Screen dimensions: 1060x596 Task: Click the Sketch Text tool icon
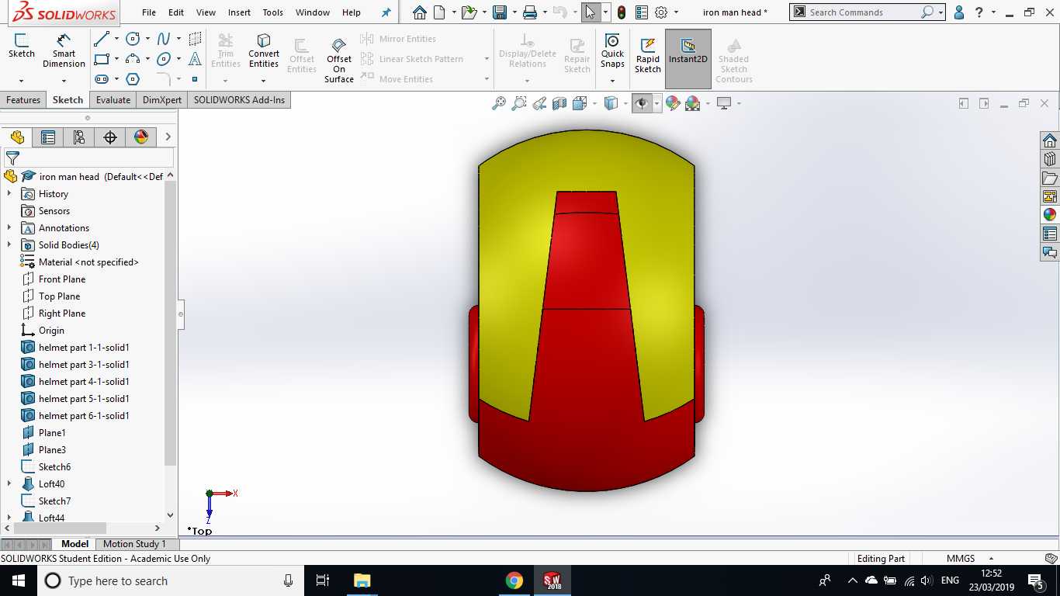(x=195, y=59)
